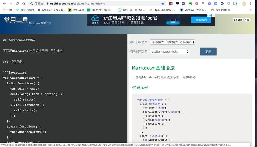The height and width of the screenshot is (147, 257).
Task: Click the '### 代码示例' editor line
Action: (x=13, y=61)
